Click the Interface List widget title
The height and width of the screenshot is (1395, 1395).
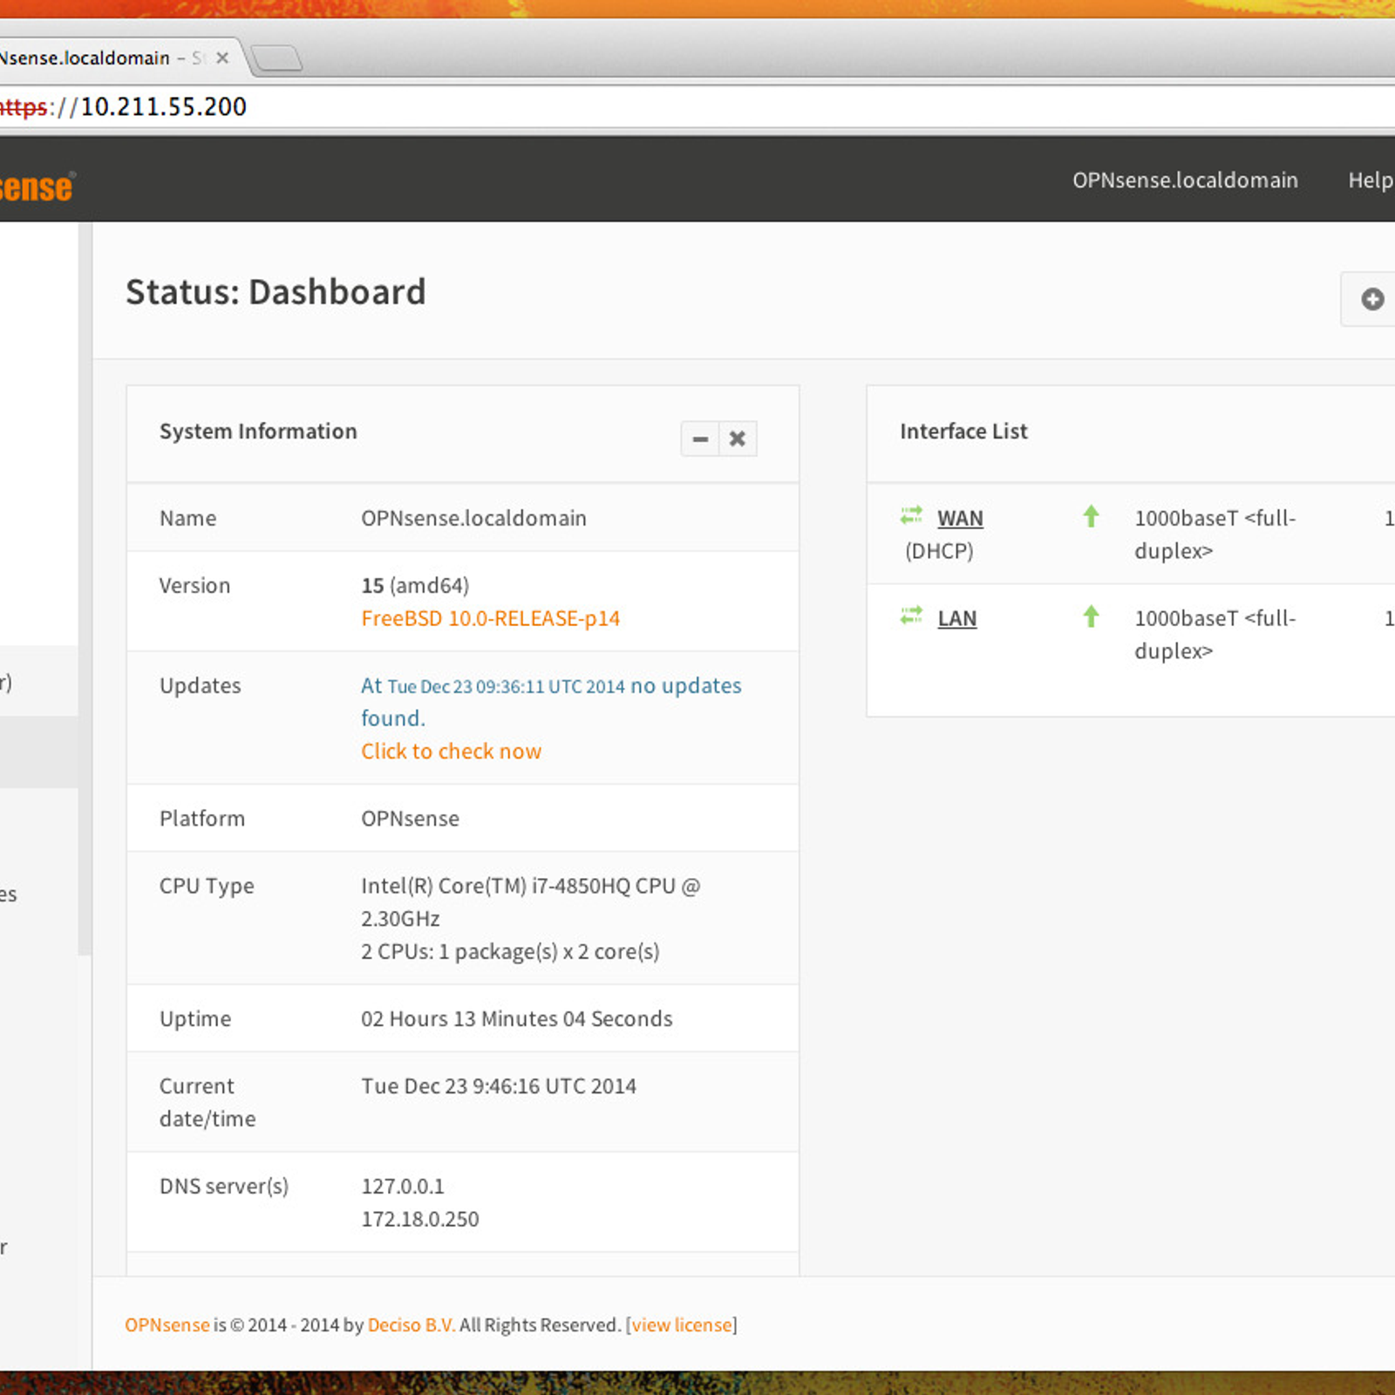[x=963, y=431]
